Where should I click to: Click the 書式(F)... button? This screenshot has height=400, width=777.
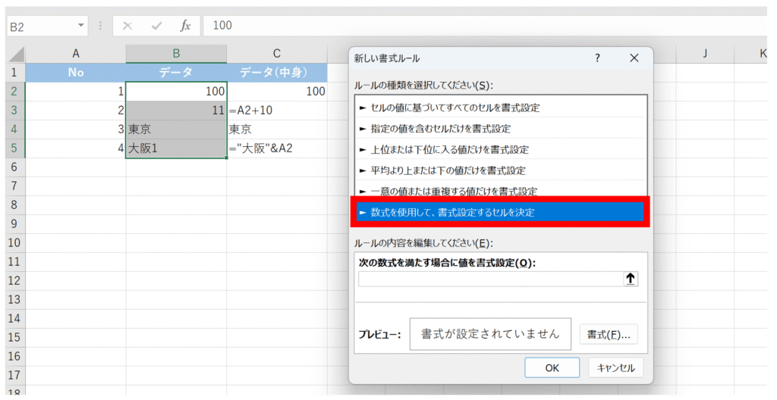[609, 334]
